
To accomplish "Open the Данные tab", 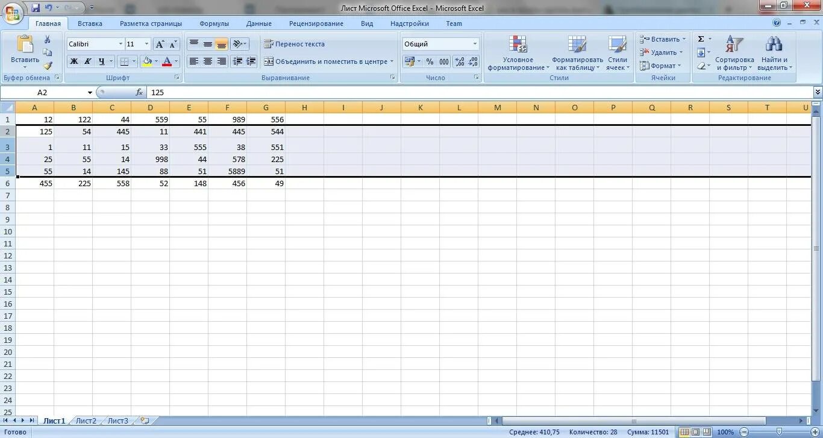I will point(259,23).
